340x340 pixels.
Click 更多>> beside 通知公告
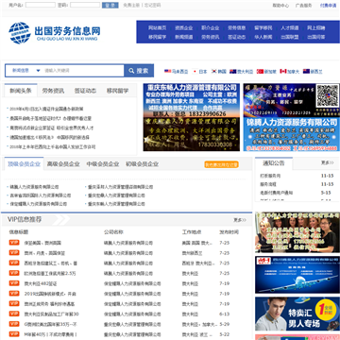[327, 162]
